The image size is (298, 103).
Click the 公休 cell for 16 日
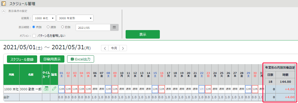point(162,89)
